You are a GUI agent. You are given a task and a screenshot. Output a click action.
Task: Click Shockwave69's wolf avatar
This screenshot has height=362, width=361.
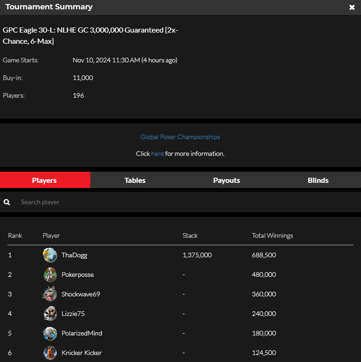coord(50,294)
